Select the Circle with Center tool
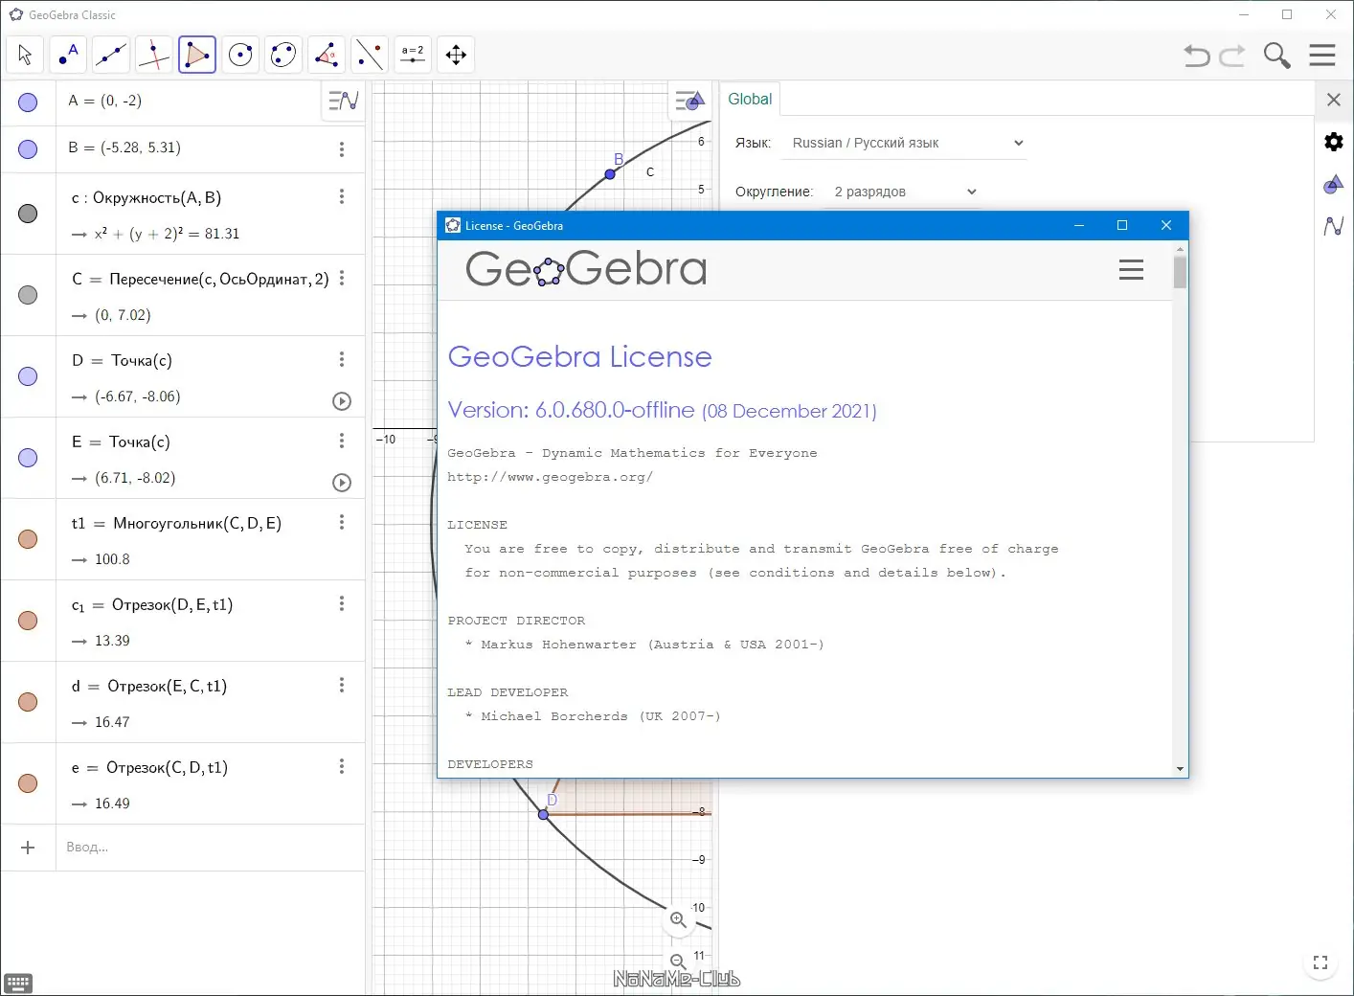The height and width of the screenshot is (996, 1354). [240, 55]
